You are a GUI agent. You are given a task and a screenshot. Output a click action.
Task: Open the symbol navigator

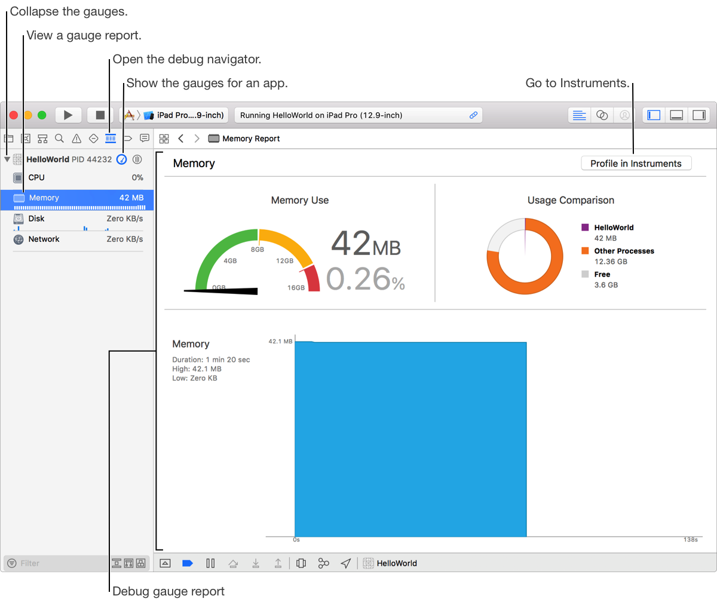pyautogui.click(x=42, y=139)
